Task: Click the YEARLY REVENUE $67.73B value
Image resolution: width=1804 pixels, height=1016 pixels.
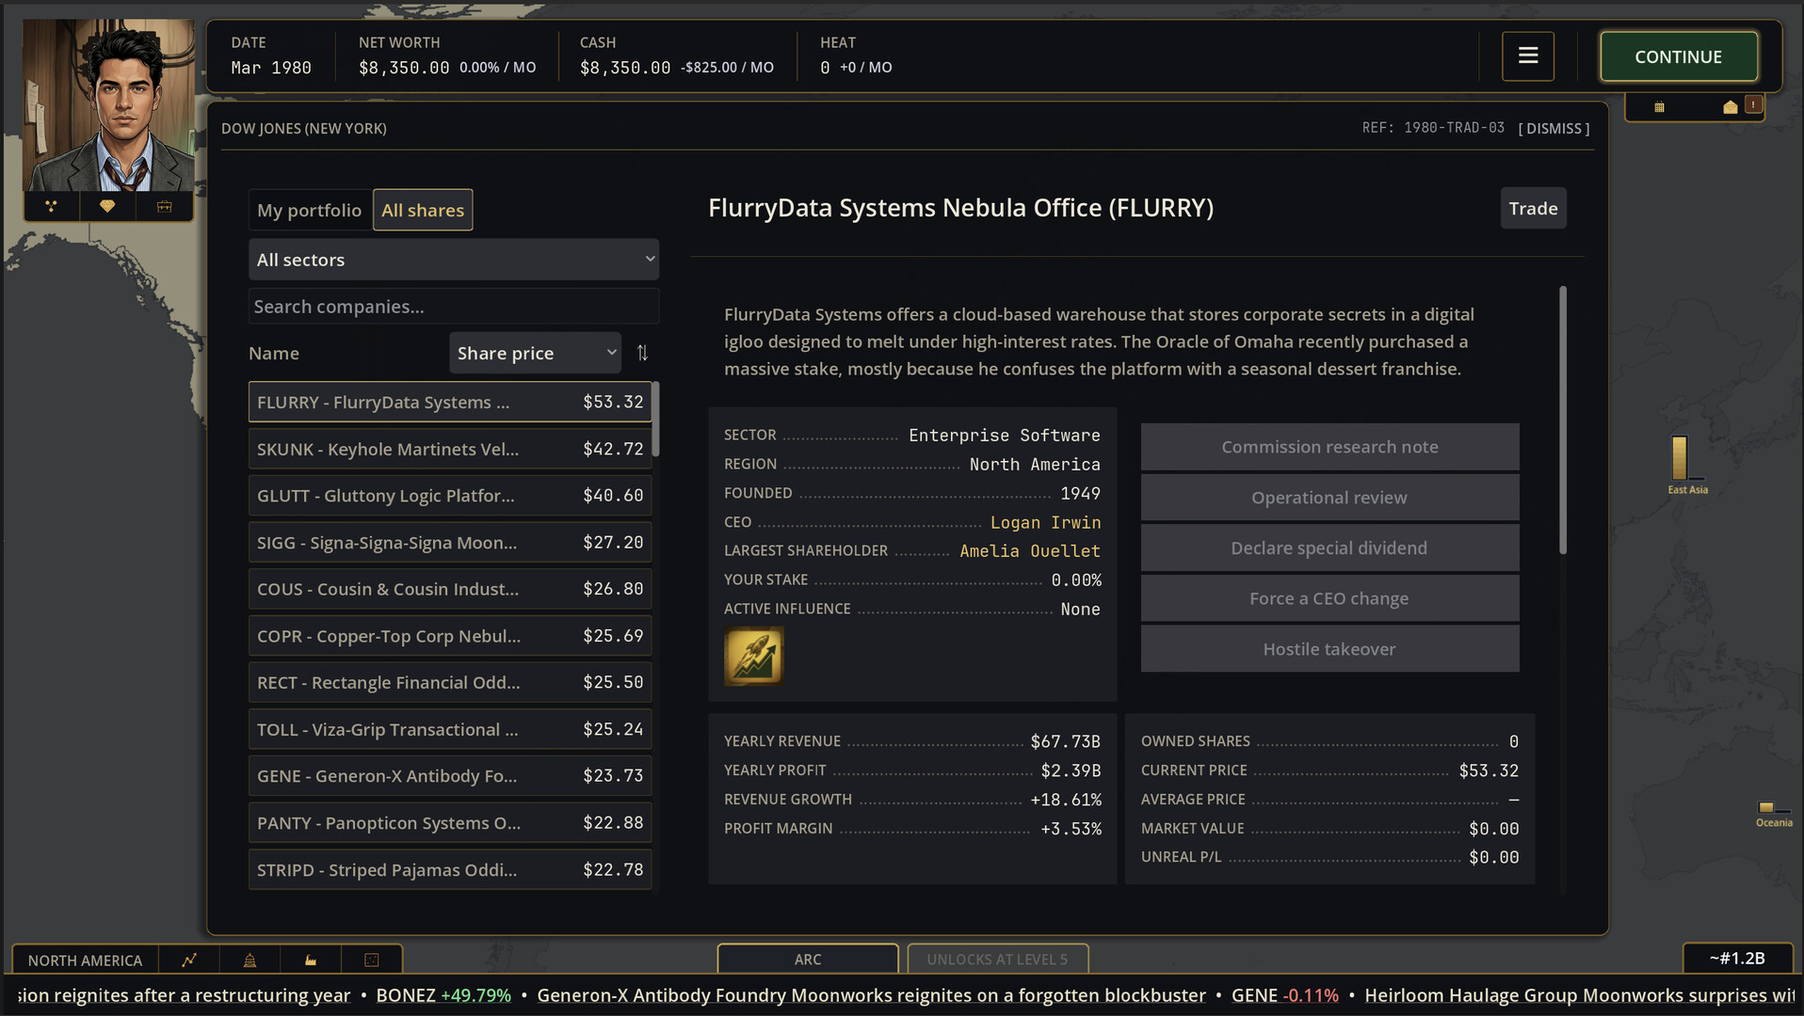Action: [1065, 742]
